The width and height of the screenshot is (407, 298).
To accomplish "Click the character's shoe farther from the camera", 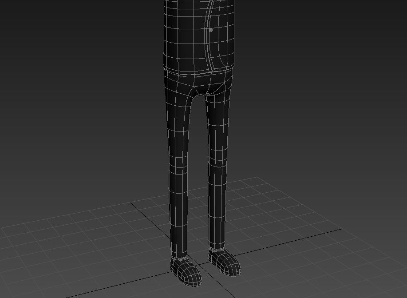I will [x=225, y=262].
